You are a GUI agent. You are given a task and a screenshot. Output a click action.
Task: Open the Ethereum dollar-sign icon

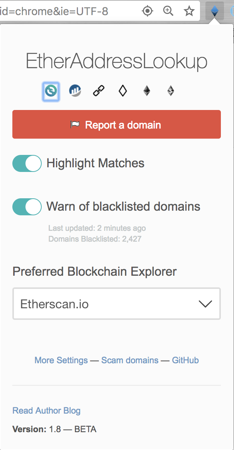171,91
